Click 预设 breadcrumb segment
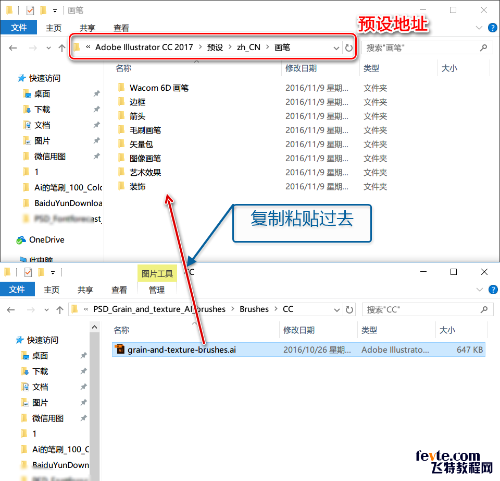 [215, 47]
